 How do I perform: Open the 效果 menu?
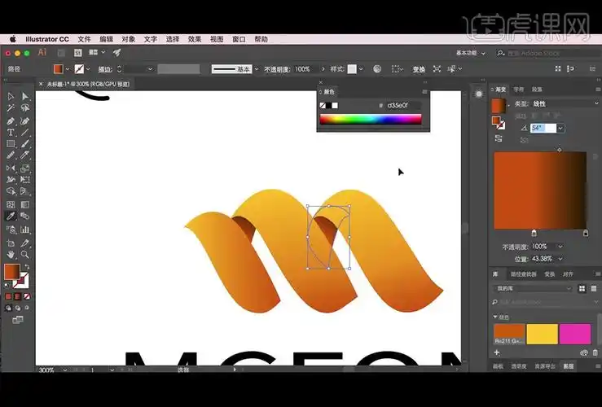pyautogui.click(x=195, y=39)
